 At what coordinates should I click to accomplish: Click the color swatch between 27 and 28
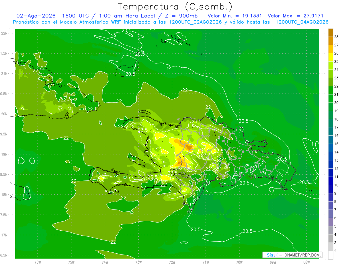(331, 41)
